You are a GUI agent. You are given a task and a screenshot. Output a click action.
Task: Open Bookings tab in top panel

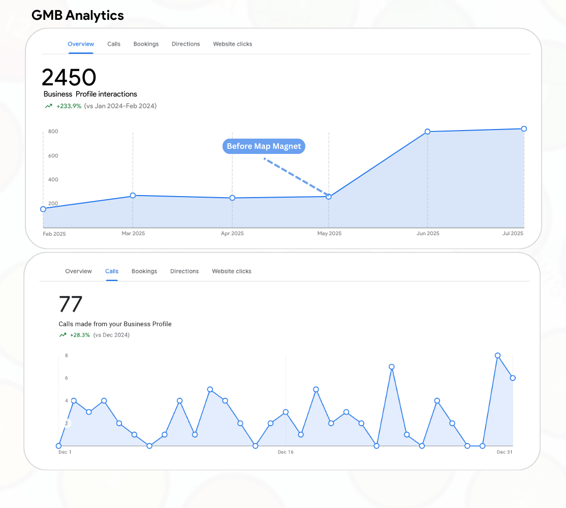click(x=146, y=44)
